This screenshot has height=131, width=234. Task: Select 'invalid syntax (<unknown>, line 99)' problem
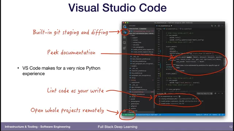[181, 101]
